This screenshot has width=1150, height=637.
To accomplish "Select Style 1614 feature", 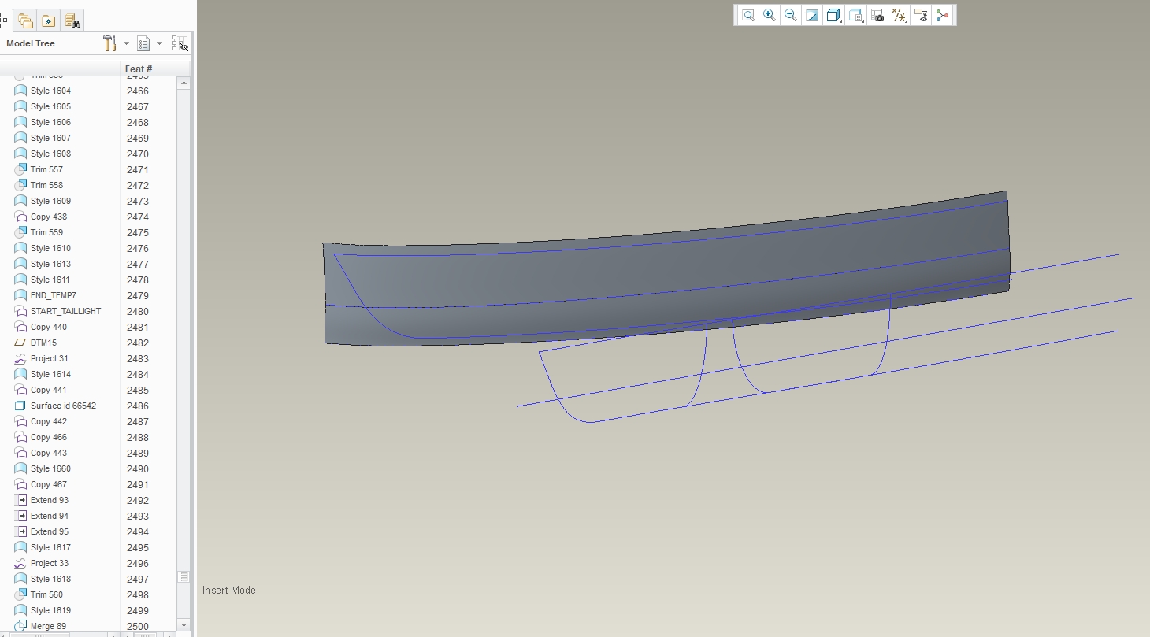I will tap(50, 374).
